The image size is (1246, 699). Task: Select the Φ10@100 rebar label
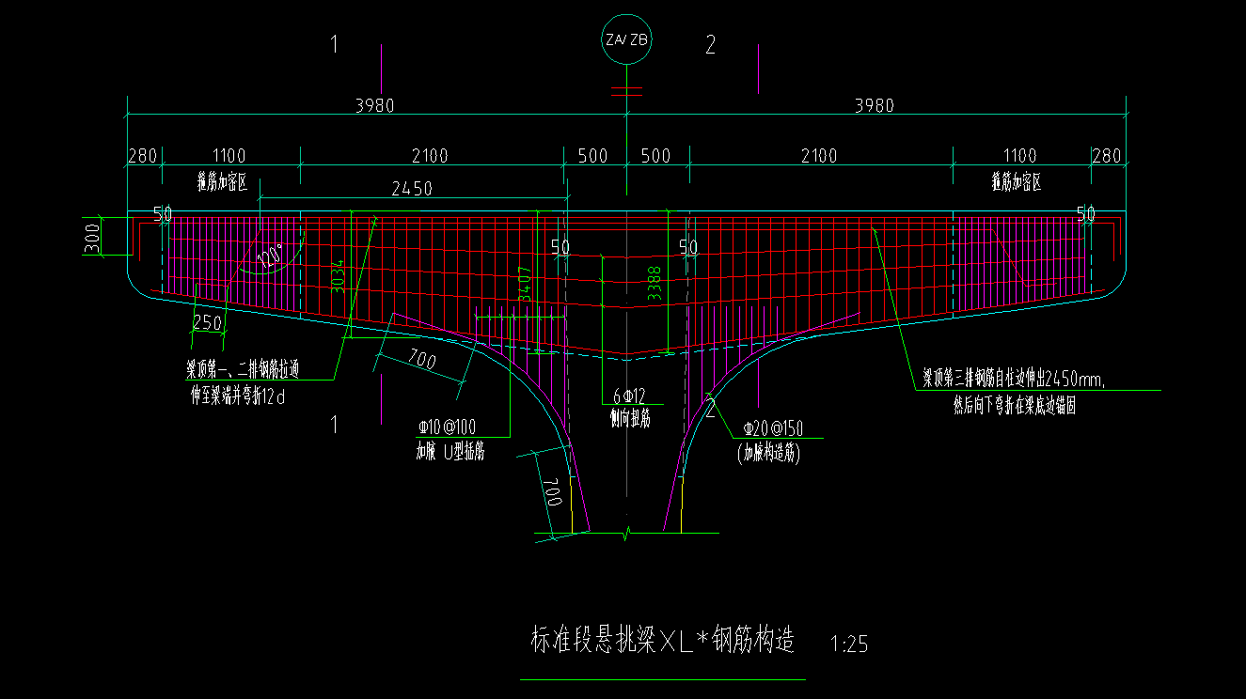coord(447,427)
